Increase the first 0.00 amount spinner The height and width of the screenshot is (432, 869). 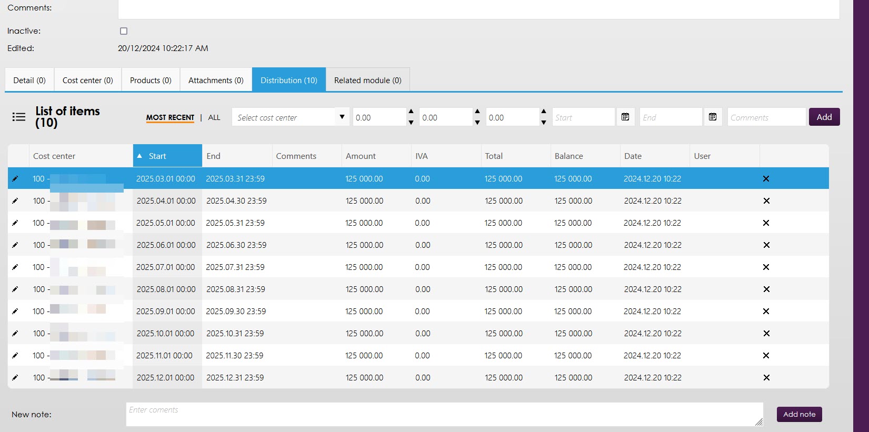pos(411,112)
